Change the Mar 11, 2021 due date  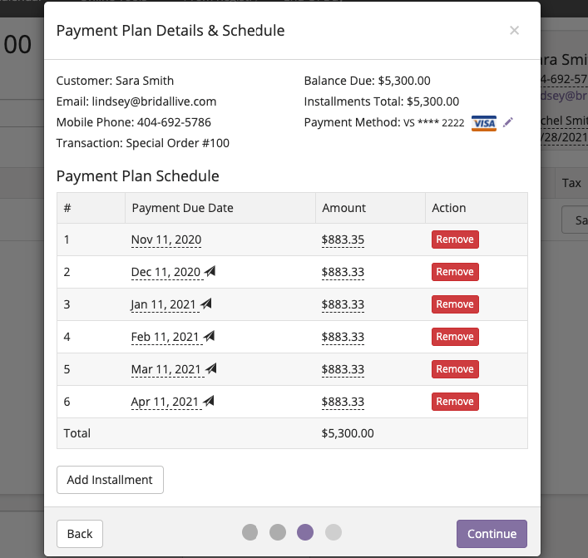166,369
